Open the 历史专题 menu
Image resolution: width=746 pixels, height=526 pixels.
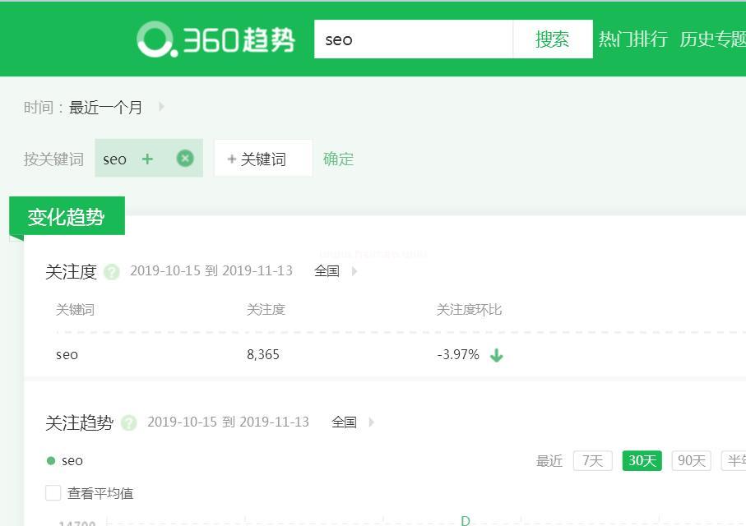pos(712,39)
